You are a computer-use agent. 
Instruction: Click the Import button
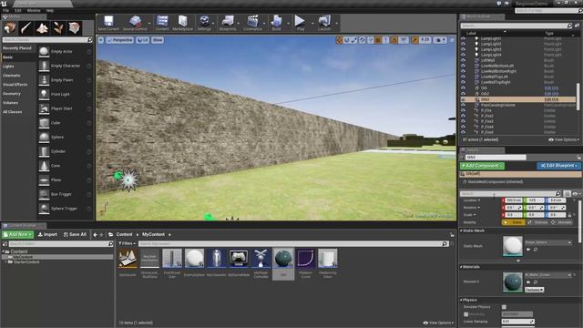(47, 235)
